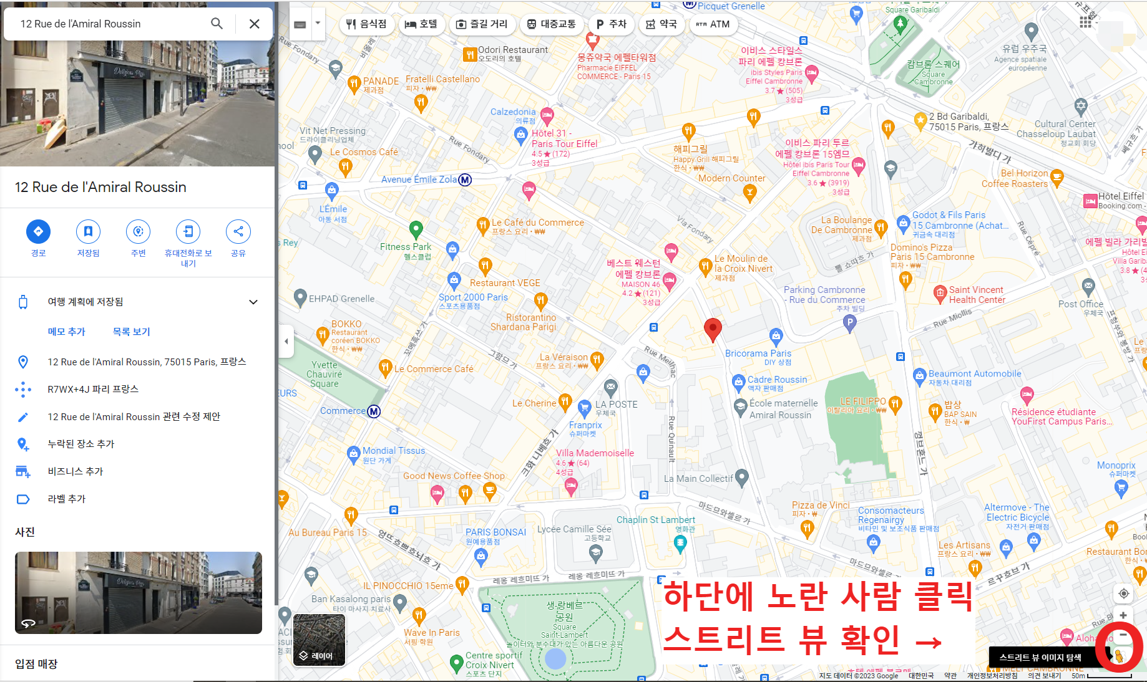Click 라벨 추가 option
This screenshot has width=1147, height=682.
[137, 499]
